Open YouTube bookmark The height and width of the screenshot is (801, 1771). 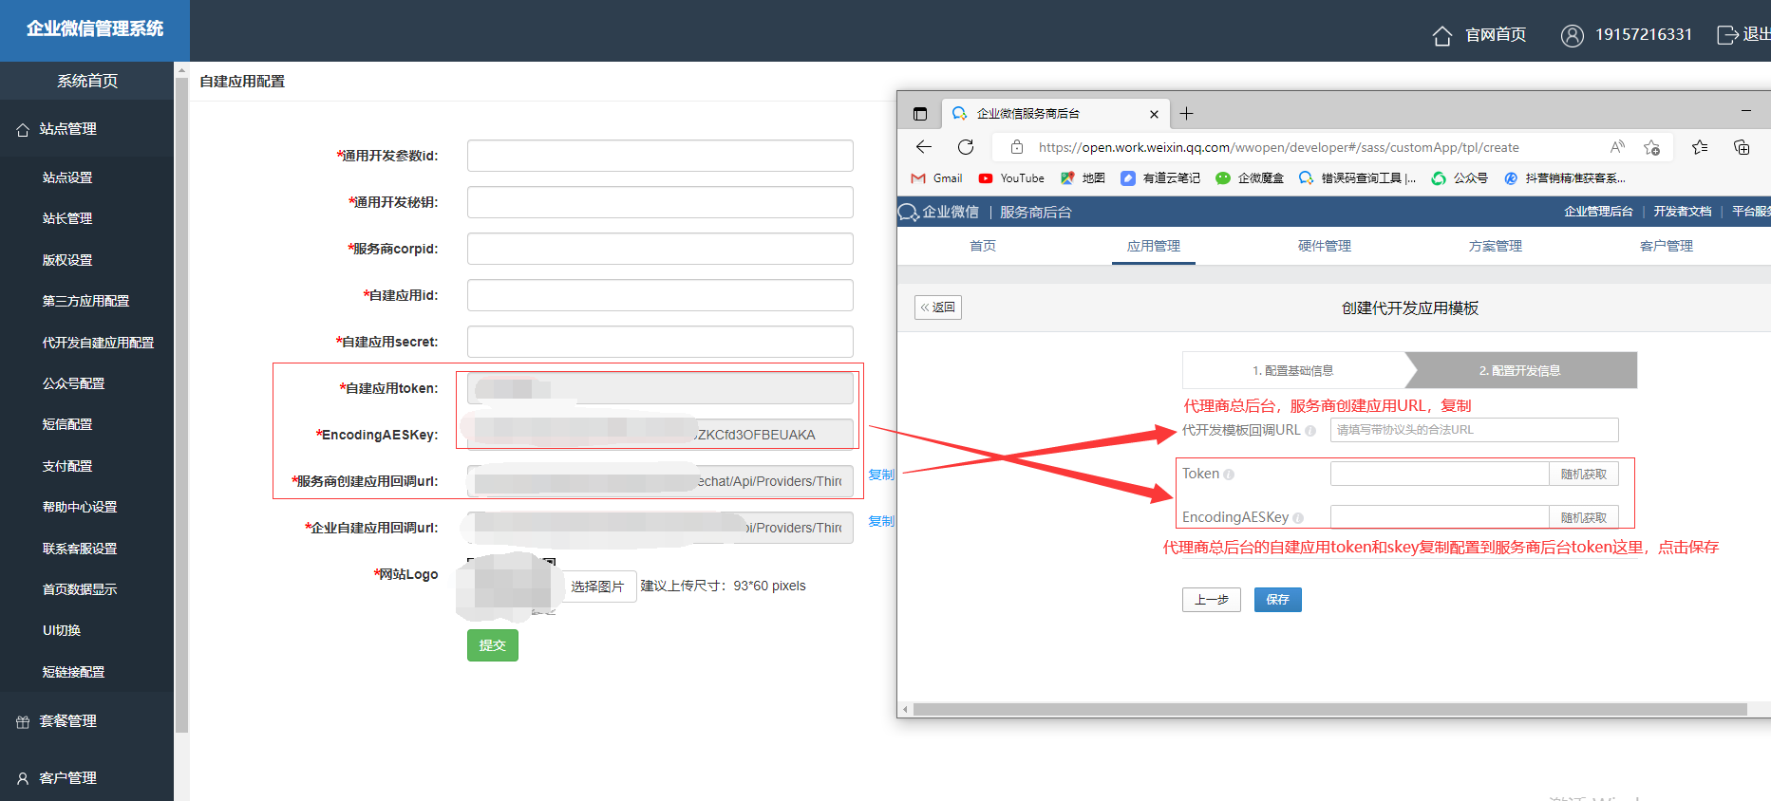pyautogui.click(x=1011, y=178)
